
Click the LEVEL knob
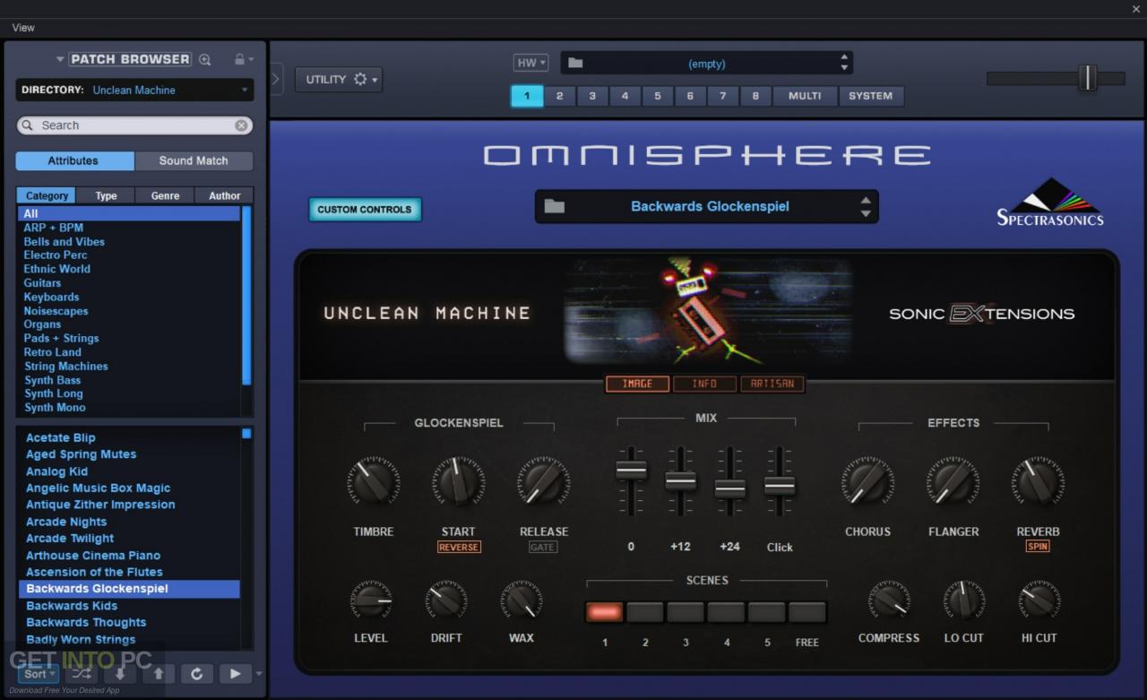pyautogui.click(x=371, y=600)
